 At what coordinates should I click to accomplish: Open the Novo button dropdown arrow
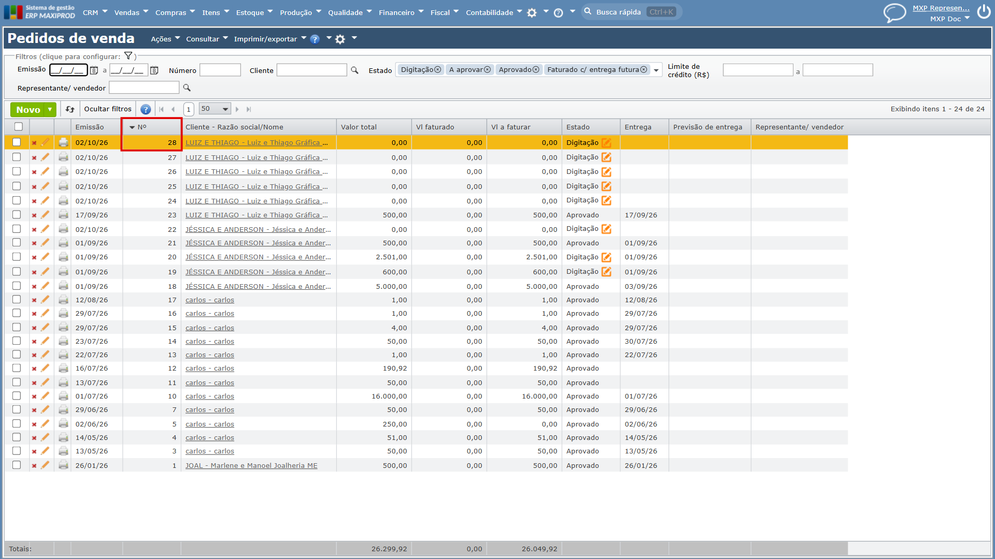point(50,109)
